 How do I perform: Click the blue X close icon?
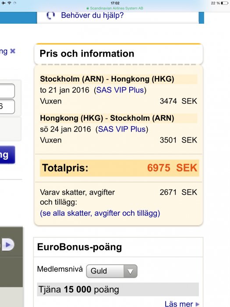pos(13,51)
